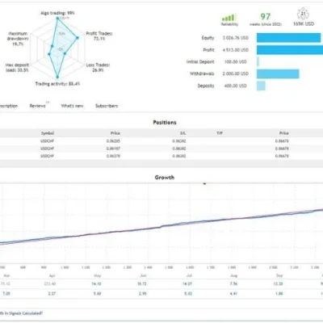Open the Subscribers tab

coord(107,106)
